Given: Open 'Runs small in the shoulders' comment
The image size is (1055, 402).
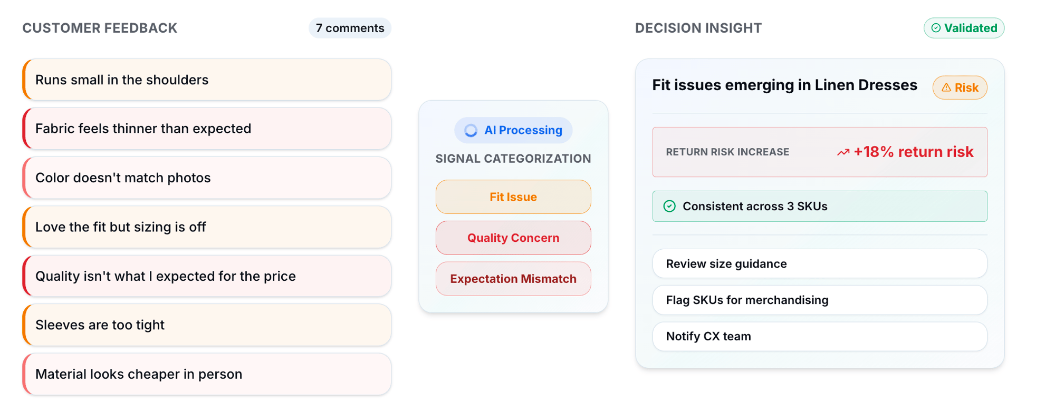Looking at the screenshot, I should click(x=207, y=80).
